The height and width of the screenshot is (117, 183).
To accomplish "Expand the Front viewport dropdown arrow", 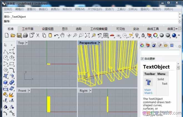I will point(29,91).
